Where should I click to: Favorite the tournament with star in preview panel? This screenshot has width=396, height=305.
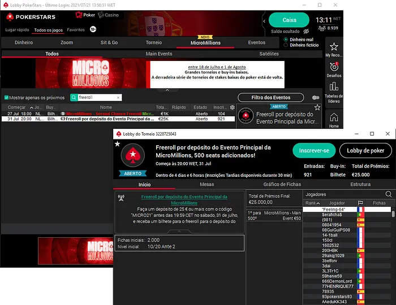click(317, 108)
